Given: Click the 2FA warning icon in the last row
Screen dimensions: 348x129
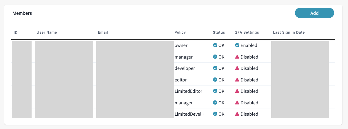Looking at the screenshot, I should pos(237,114).
